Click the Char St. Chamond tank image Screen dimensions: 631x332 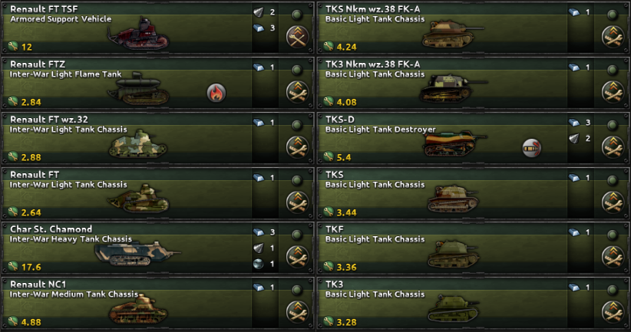[137, 254]
